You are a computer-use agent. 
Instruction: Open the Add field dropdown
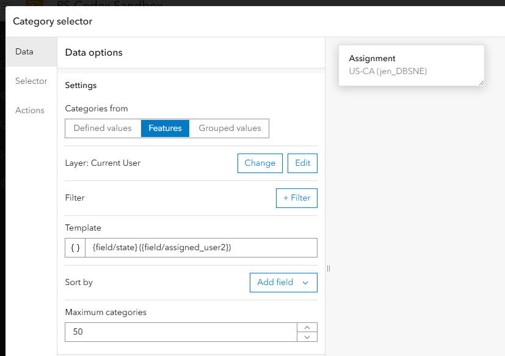[x=283, y=283]
